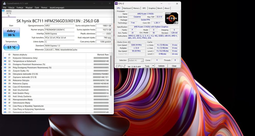Open the Wygląd menu
Image resolution: width=255 pixels, height=136 pixels.
click(x=29, y=7)
